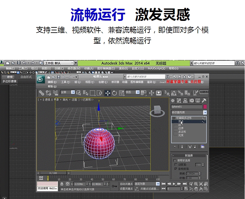Click the Sphere01 object color swatch
The image size is (245, 199).
tap(205, 107)
